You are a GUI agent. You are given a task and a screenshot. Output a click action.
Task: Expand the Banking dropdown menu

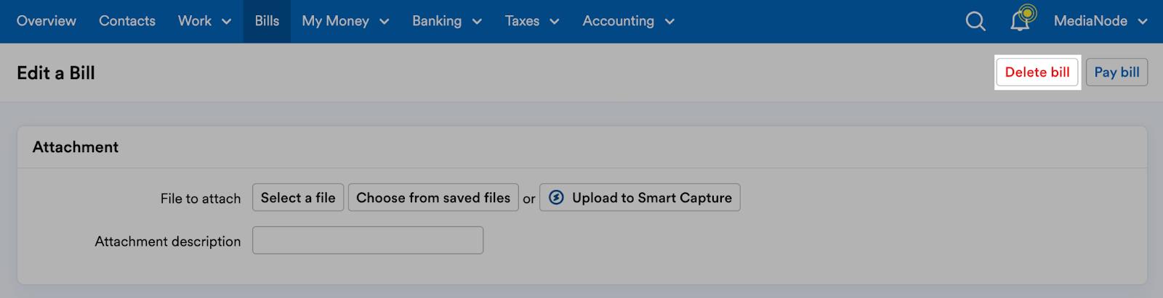447,21
